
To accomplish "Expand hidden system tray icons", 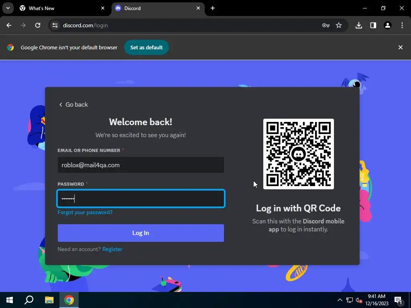I will point(340,300).
